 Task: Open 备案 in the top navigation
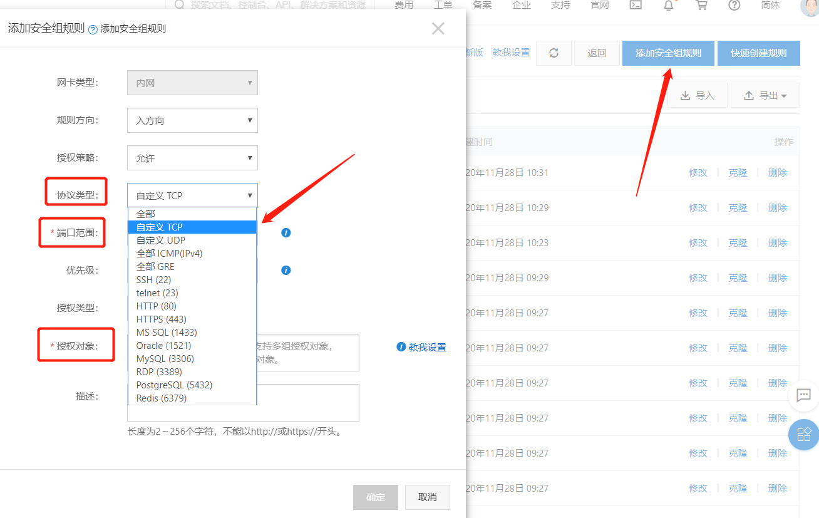(x=482, y=5)
